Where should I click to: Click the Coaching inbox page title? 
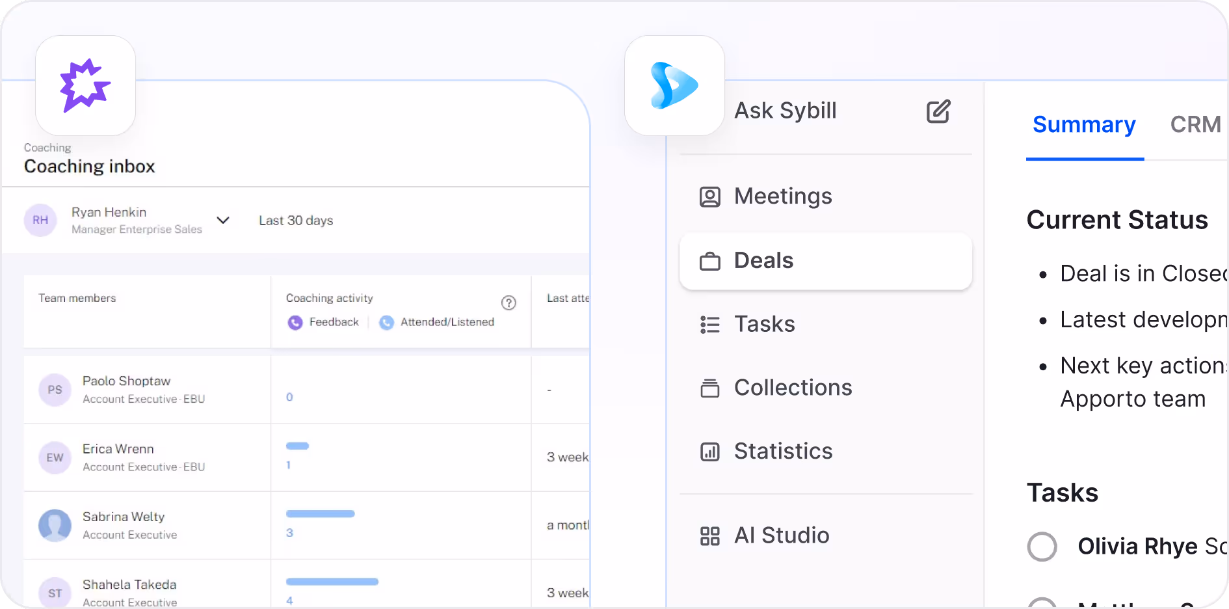coord(90,167)
